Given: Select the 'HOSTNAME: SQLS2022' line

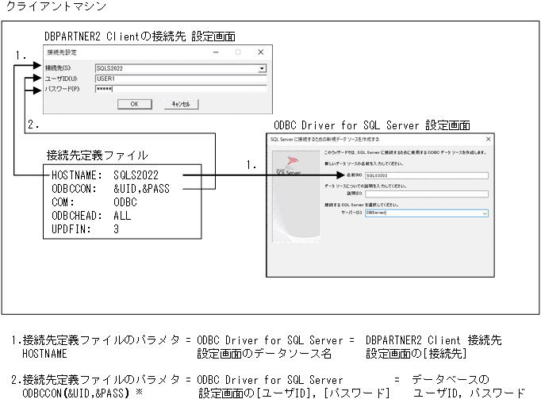Looking at the screenshot, I should (x=105, y=175).
